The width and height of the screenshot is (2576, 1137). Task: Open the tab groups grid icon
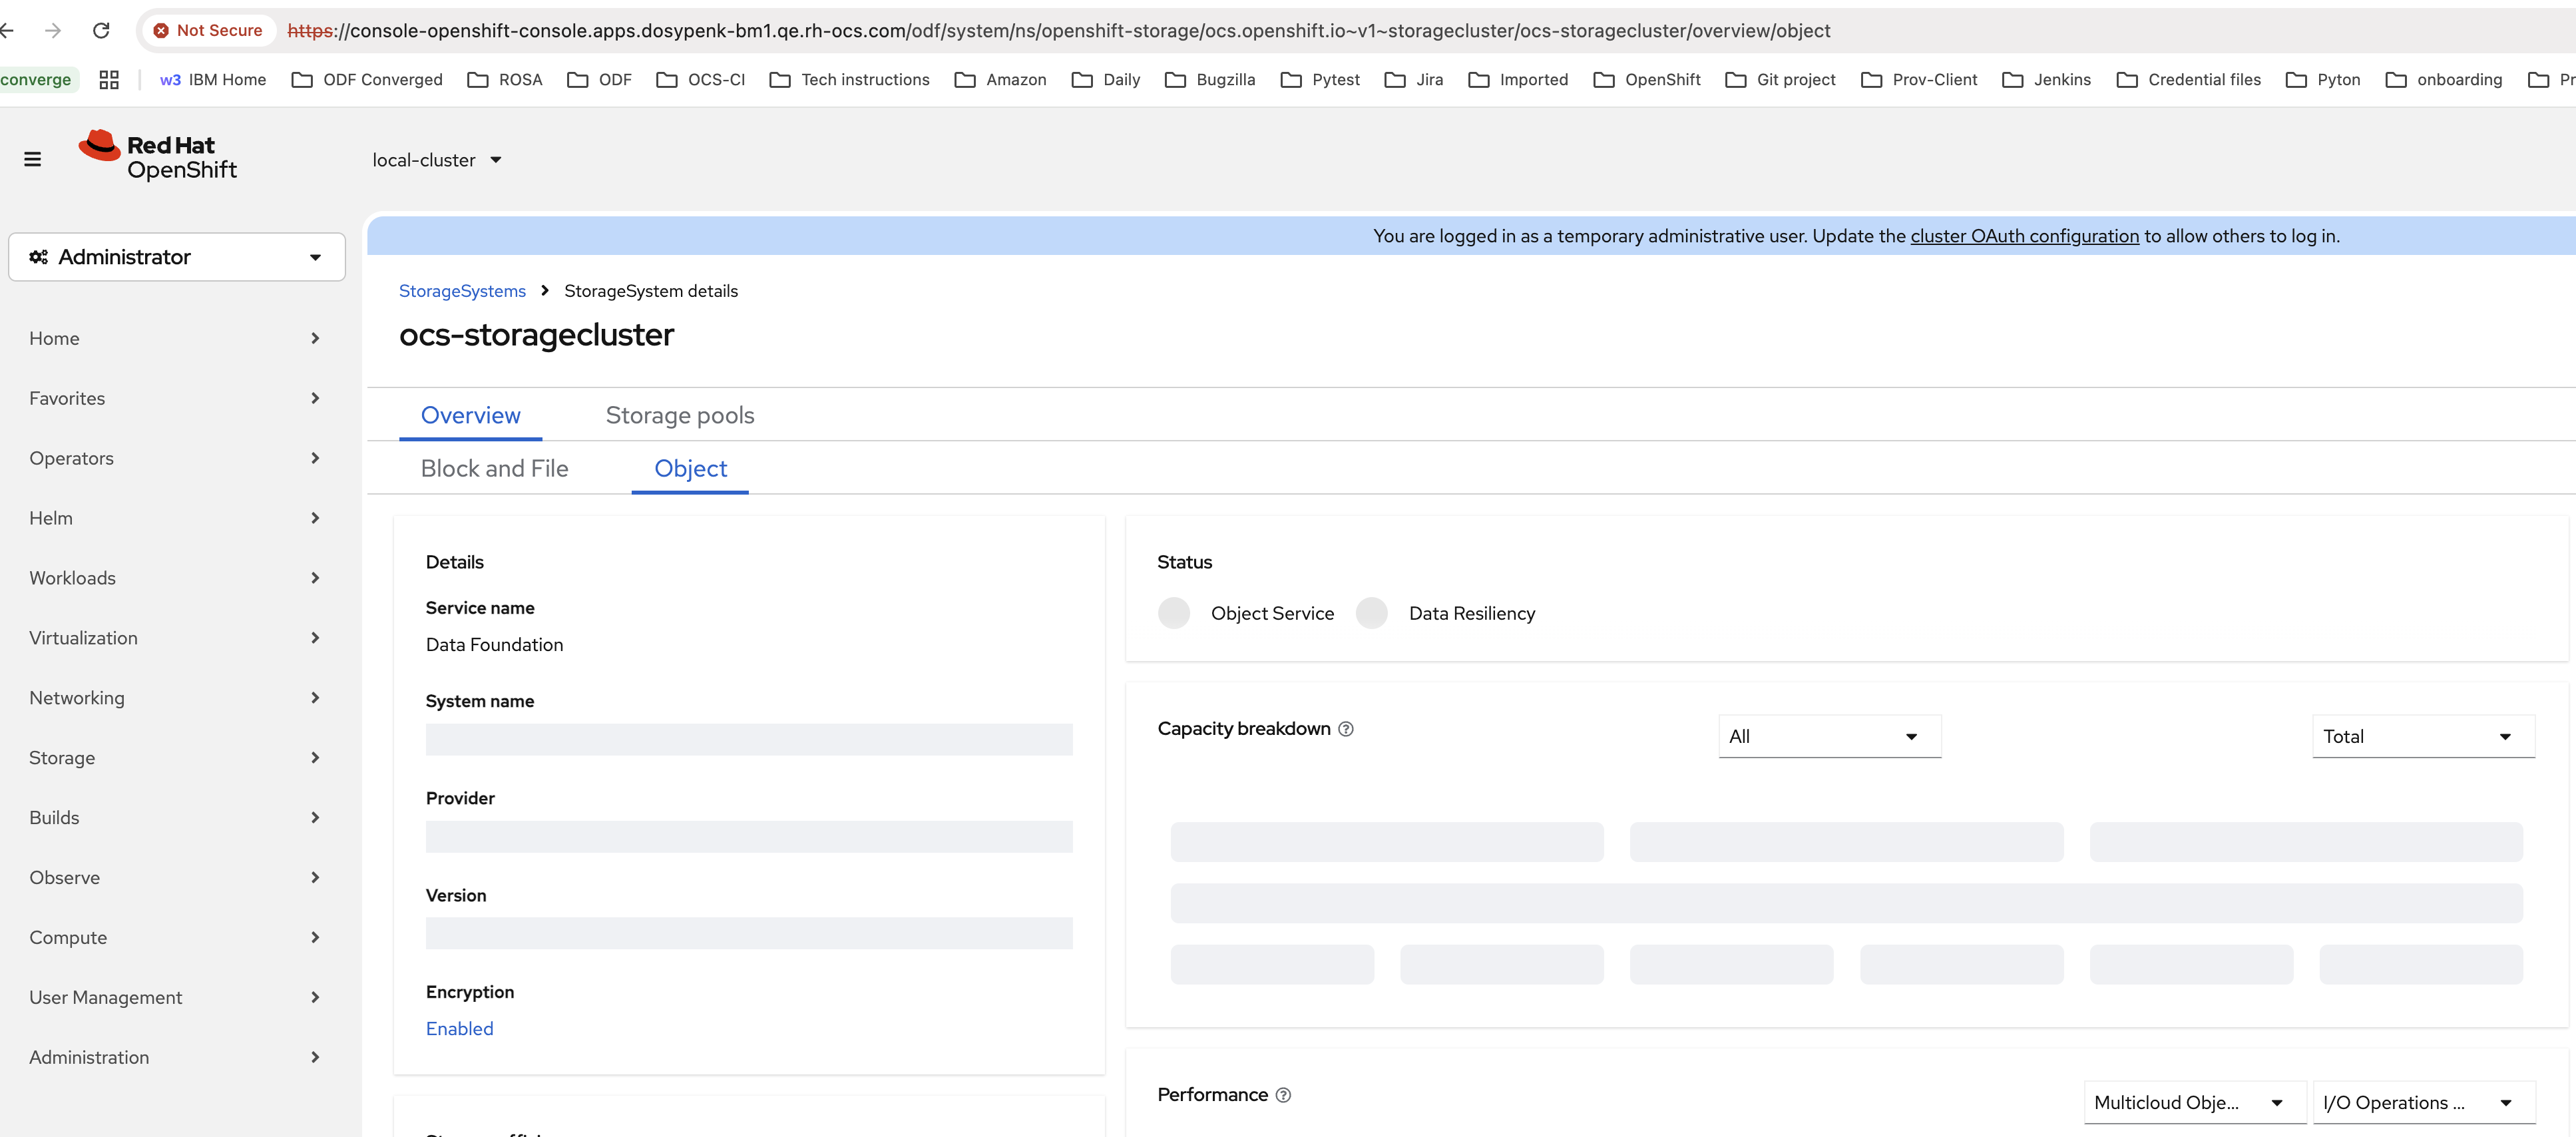pyautogui.click(x=109, y=80)
